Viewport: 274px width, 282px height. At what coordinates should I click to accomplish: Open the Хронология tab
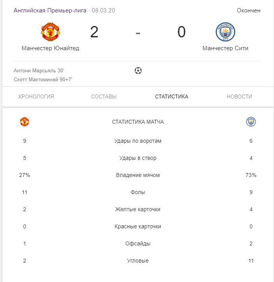(36, 96)
